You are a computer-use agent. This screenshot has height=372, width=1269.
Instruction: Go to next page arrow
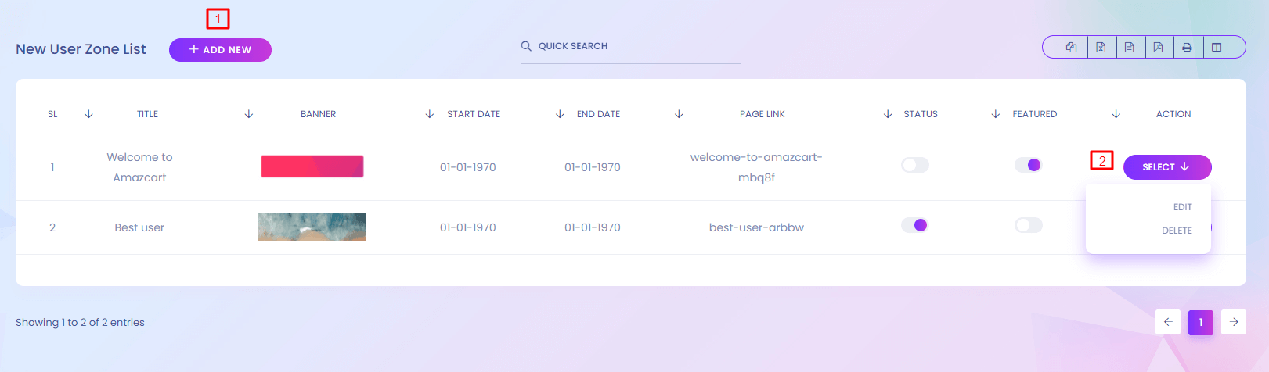(x=1234, y=322)
